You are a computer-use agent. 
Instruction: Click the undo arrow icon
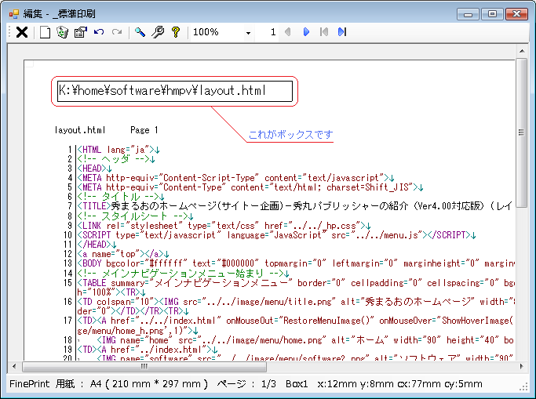click(99, 32)
